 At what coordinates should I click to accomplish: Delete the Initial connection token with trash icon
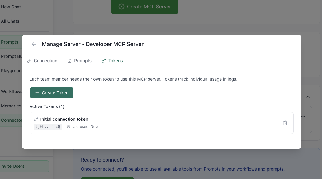click(x=285, y=123)
